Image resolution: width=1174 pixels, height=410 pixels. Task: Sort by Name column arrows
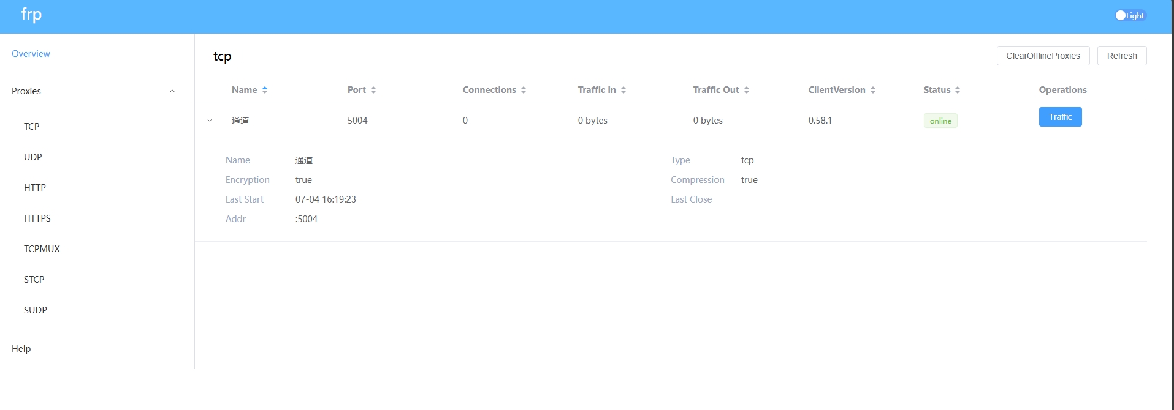[x=265, y=90]
